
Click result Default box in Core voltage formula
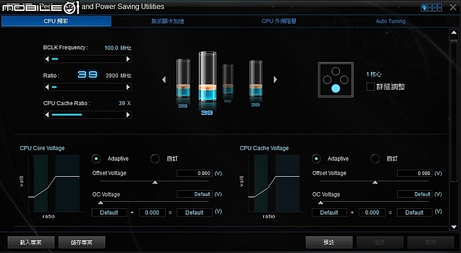point(195,213)
